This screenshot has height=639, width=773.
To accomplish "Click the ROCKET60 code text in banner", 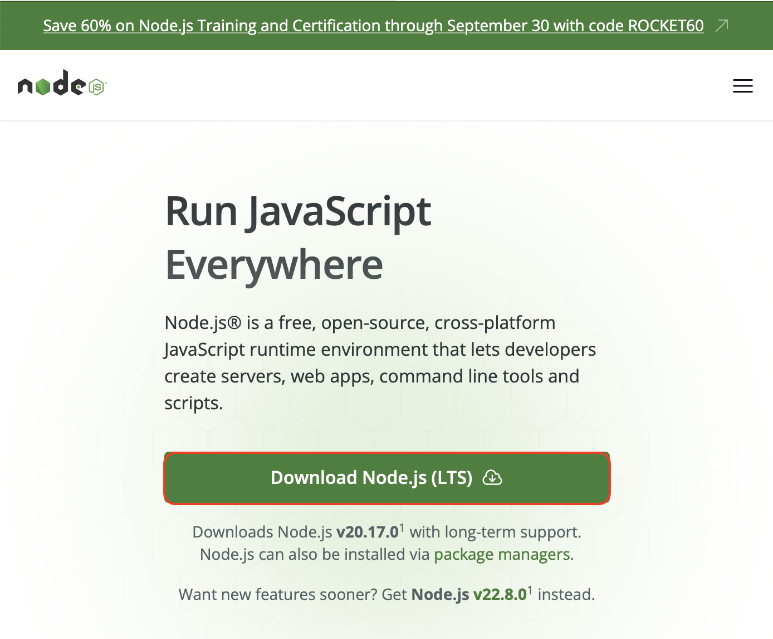I will tap(666, 26).
